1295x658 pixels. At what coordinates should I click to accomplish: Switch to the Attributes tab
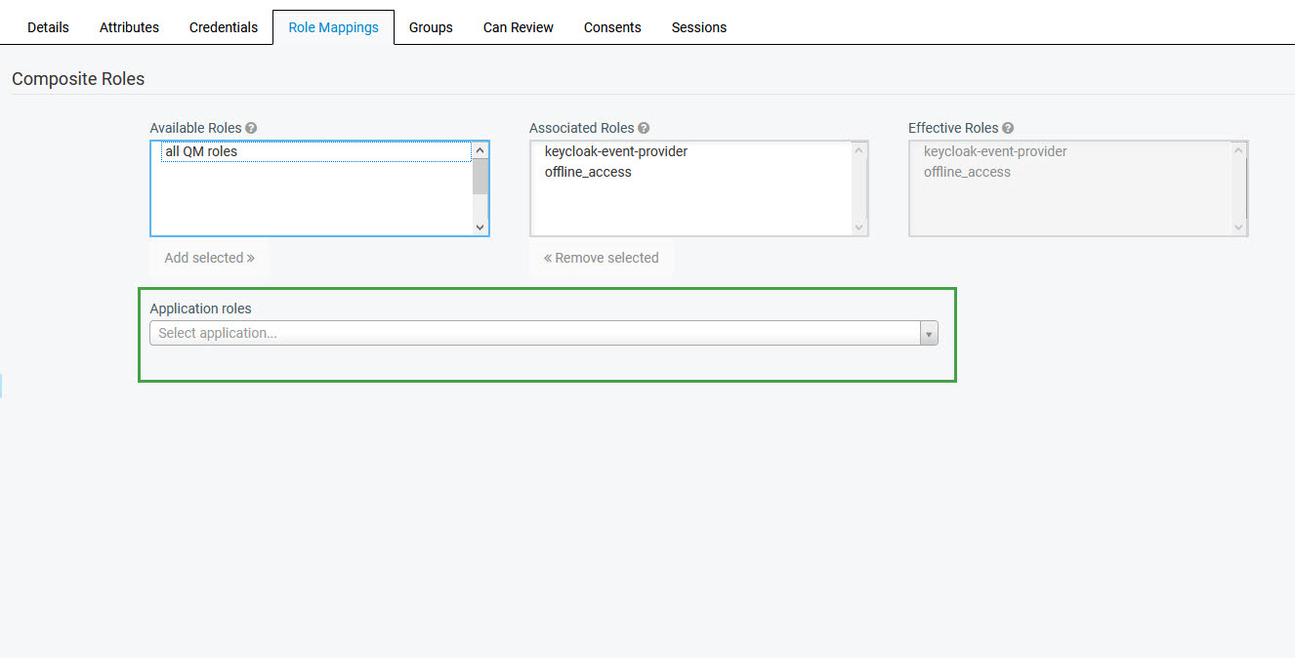pos(129,27)
